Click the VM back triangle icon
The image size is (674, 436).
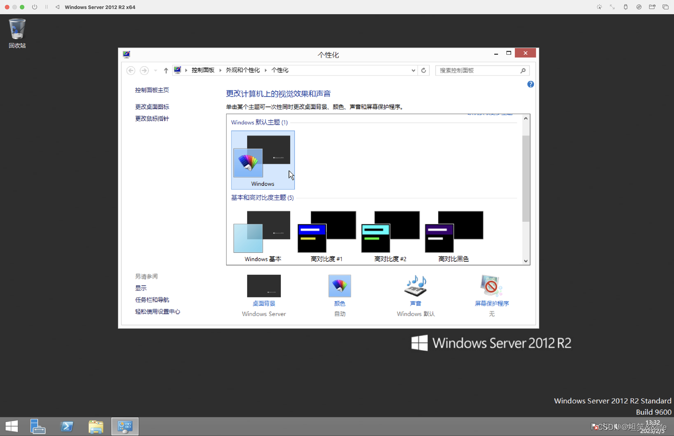57,7
